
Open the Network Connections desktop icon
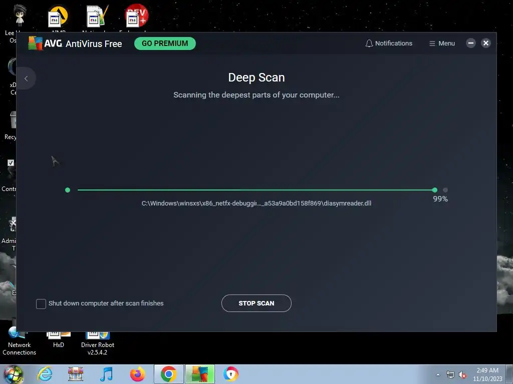(20, 341)
